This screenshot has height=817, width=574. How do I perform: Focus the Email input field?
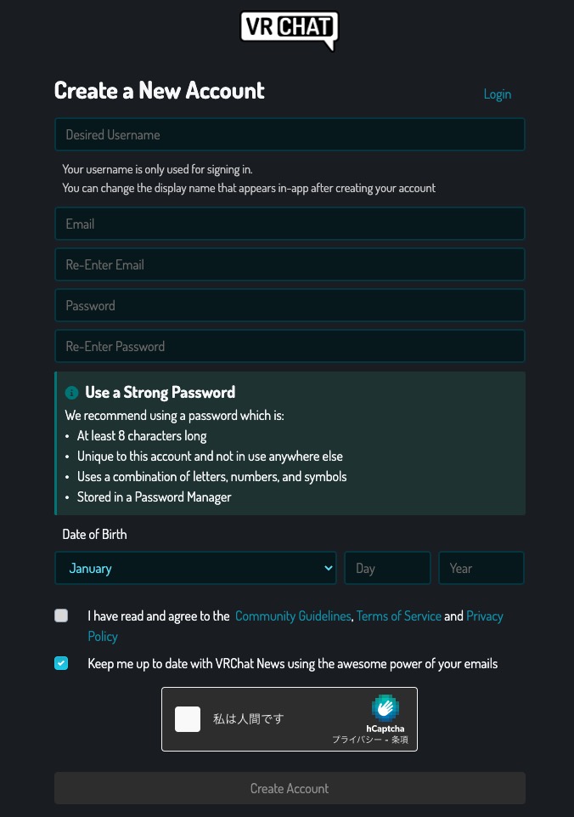click(x=290, y=224)
